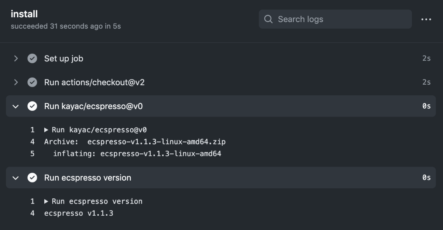Click the 0s duration of kayac/ecspresso@v0 step
443x230 pixels.
point(426,106)
